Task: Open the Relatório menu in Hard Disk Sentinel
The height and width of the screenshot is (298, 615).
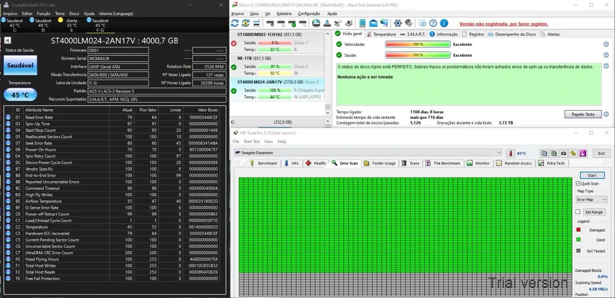Action: pos(284,13)
